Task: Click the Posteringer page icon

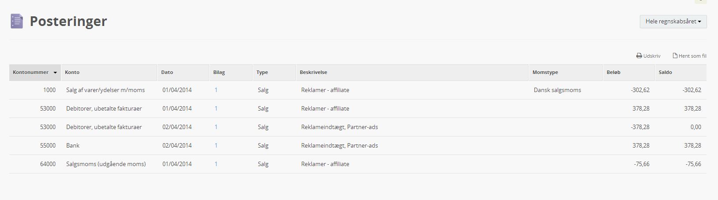Action: (x=17, y=21)
